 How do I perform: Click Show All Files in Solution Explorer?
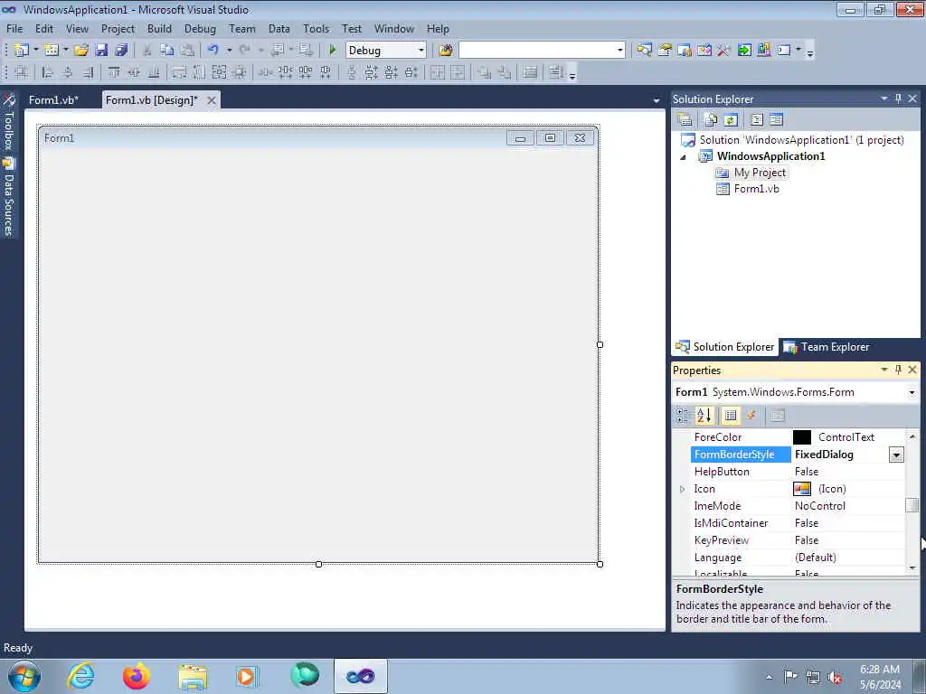click(x=711, y=120)
